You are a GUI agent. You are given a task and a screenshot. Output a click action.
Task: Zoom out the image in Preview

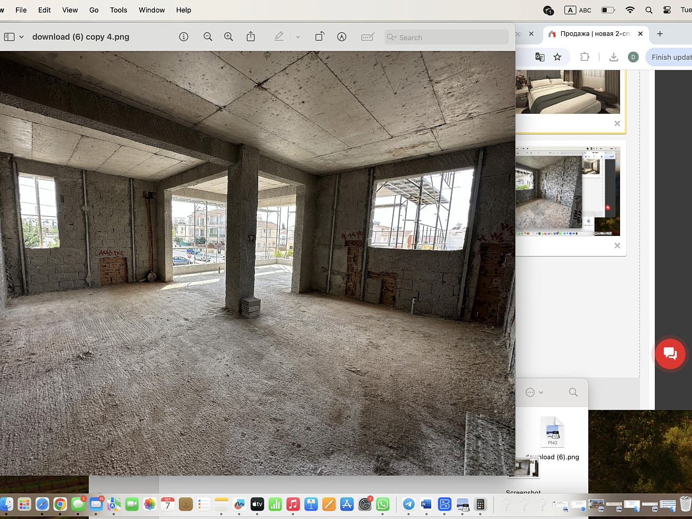point(208,37)
